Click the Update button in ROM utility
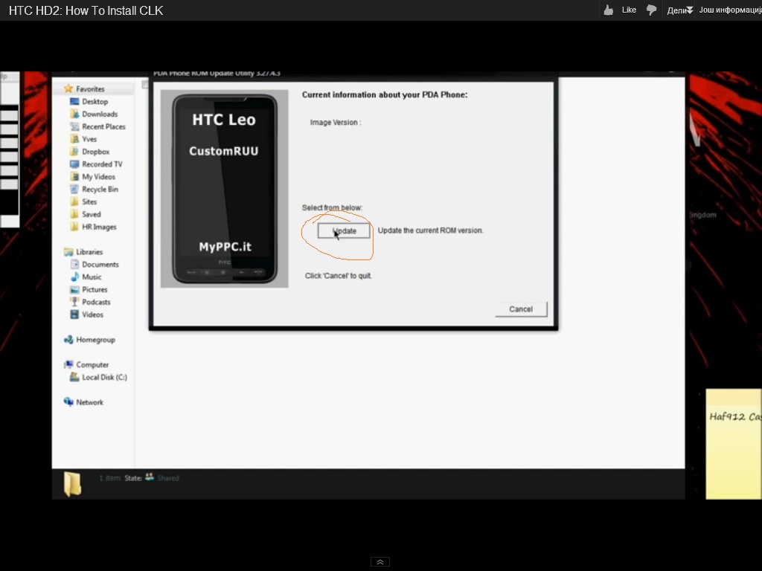The image size is (762, 571). pyautogui.click(x=344, y=231)
